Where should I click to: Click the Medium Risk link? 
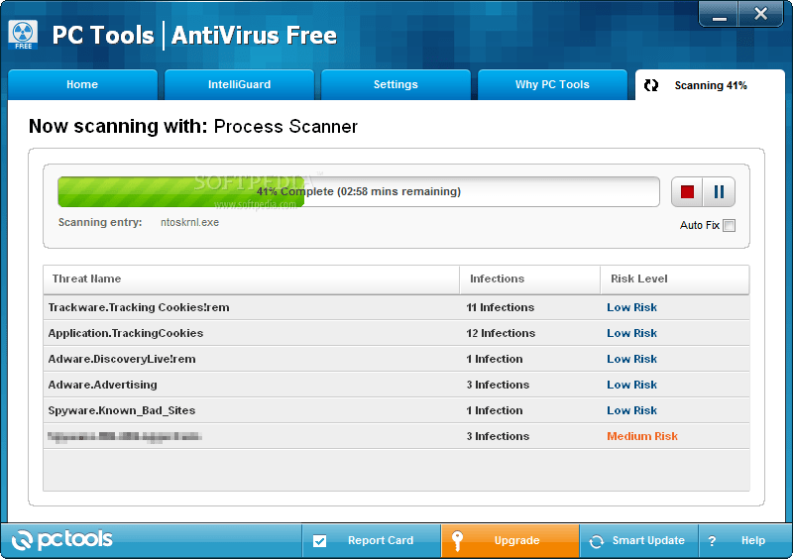tap(641, 436)
